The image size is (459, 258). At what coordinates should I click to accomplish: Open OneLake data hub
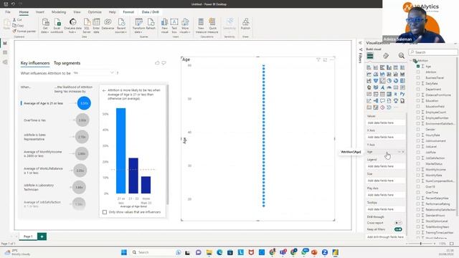72,26
